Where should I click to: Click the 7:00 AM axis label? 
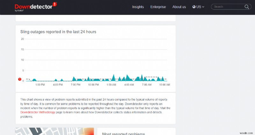pos(147,84)
